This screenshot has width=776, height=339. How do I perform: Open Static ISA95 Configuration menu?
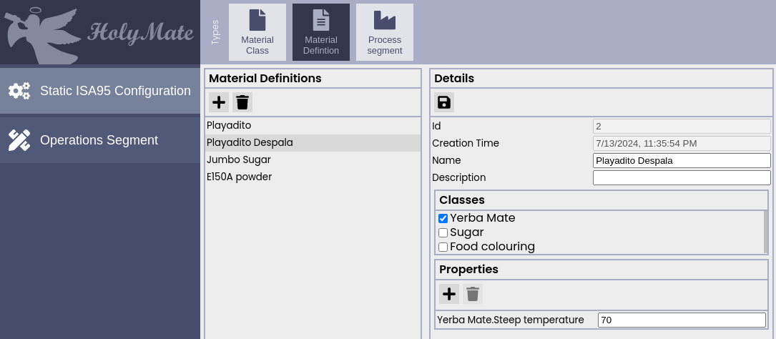pos(100,91)
